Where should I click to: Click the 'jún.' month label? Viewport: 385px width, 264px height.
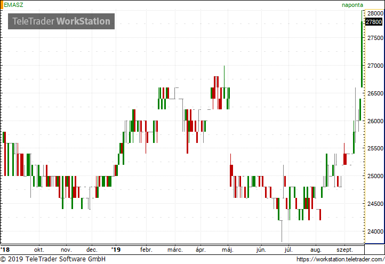coord(261,250)
